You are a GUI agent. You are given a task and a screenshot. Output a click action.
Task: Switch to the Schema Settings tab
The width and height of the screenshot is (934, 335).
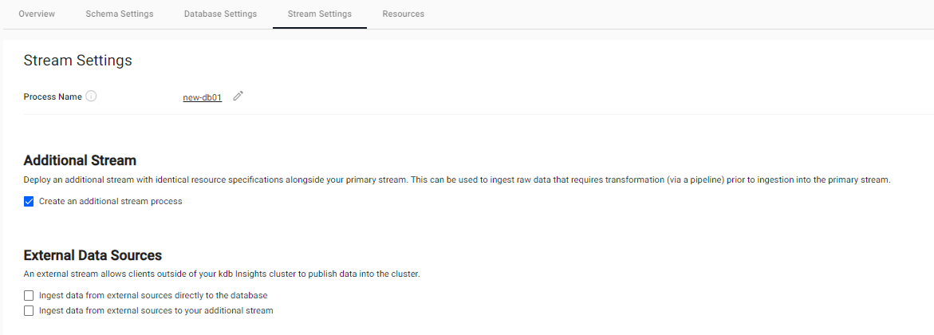120,14
